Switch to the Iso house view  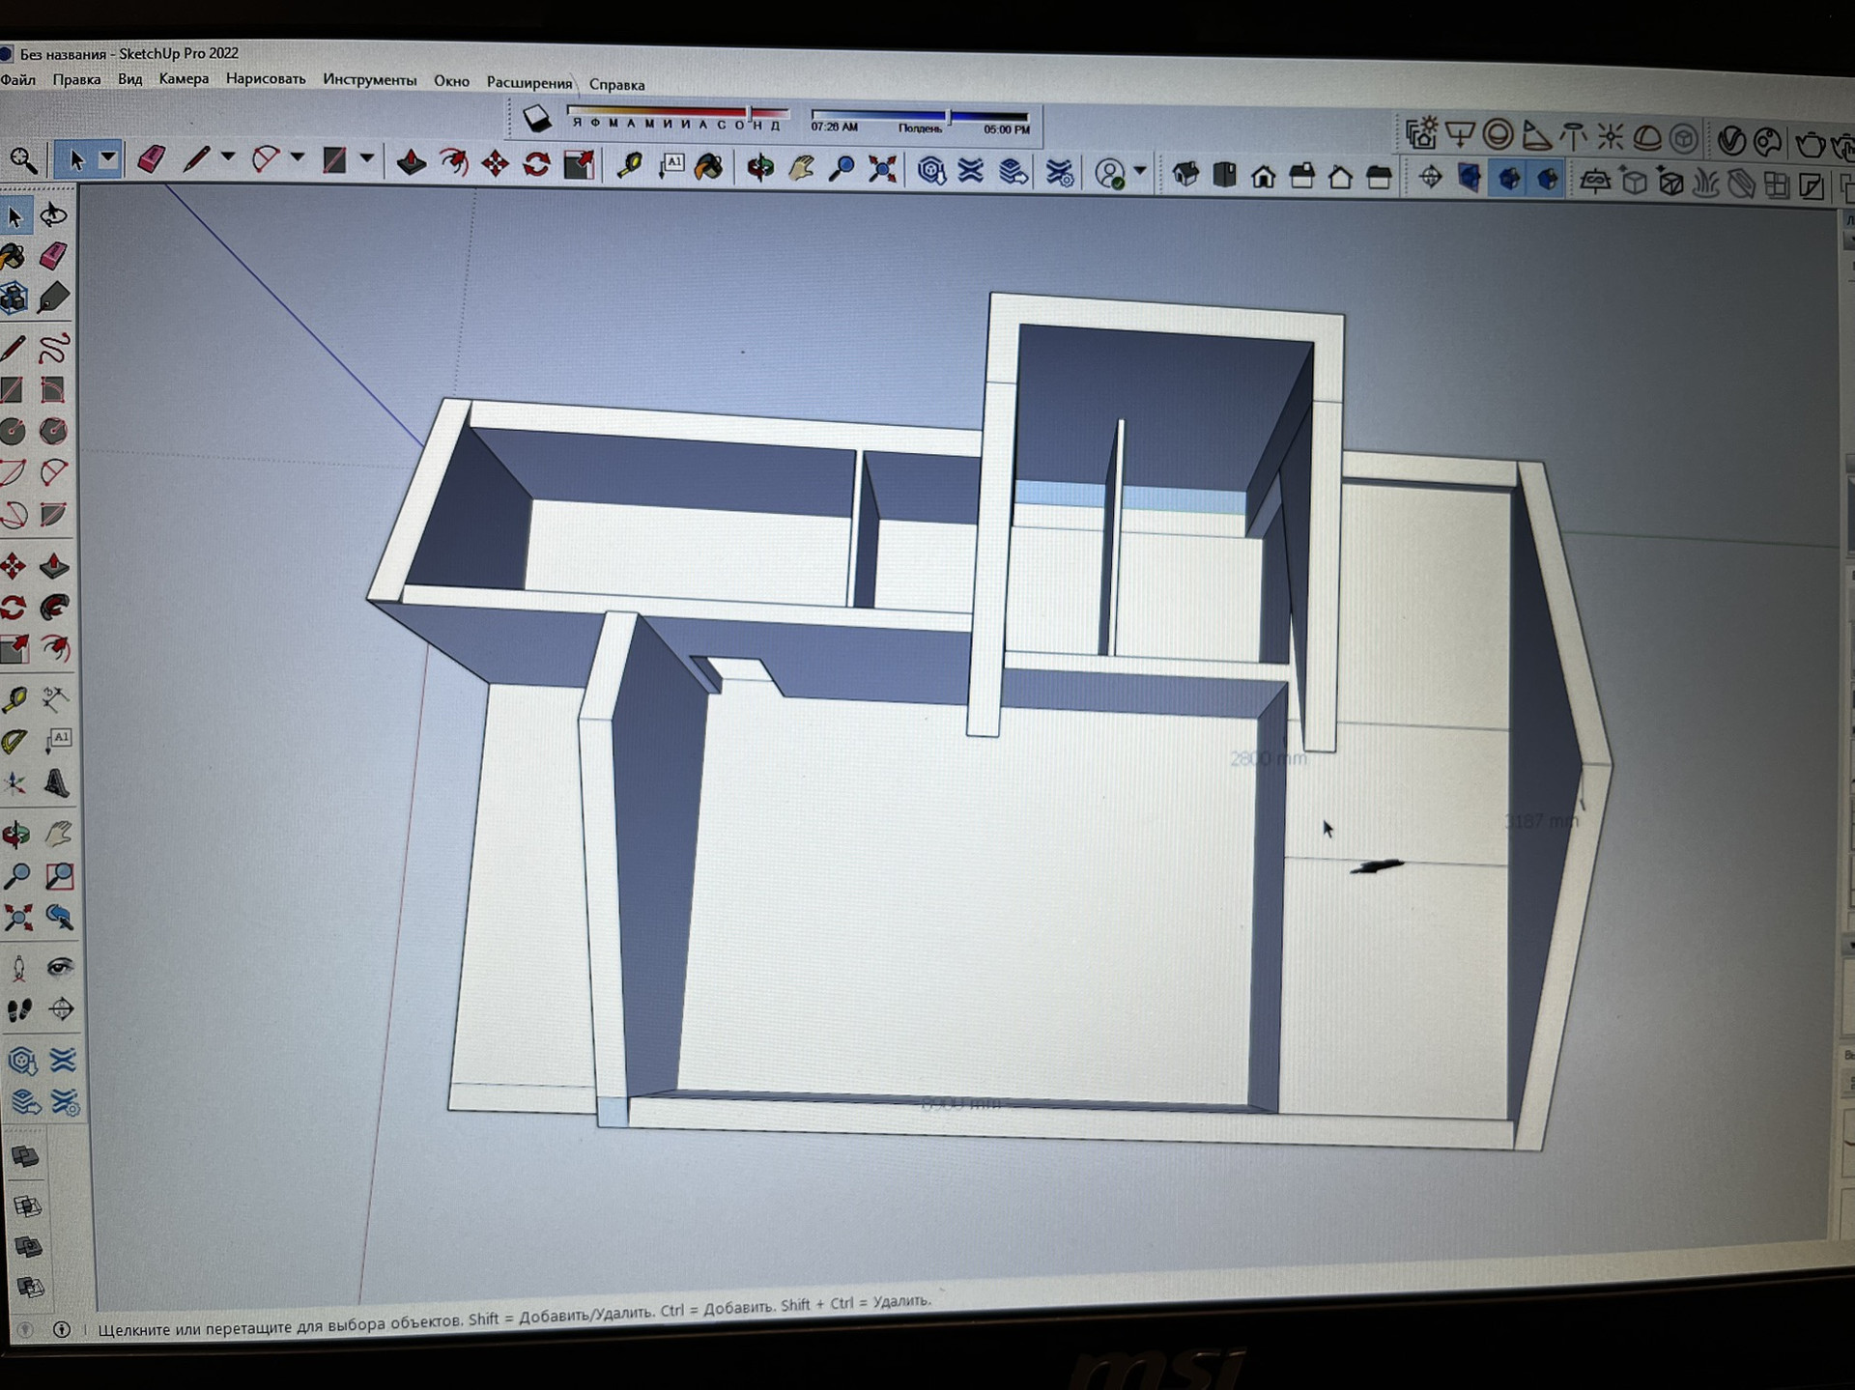(x=1185, y=175)
